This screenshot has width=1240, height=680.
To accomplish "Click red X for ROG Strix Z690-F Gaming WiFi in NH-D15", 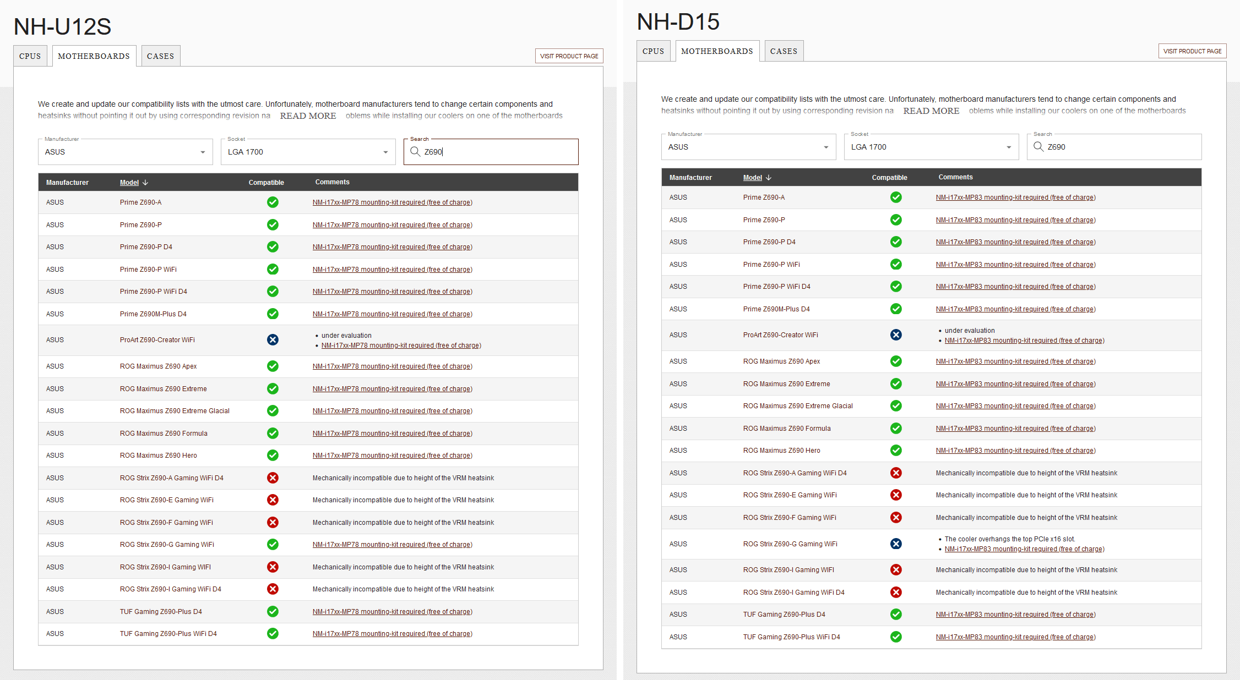I will [x=896, y=518].
